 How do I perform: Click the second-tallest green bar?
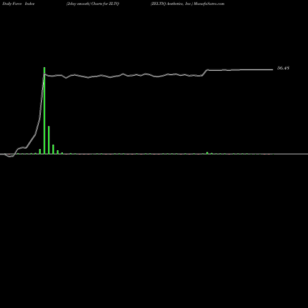coord(49,140)
